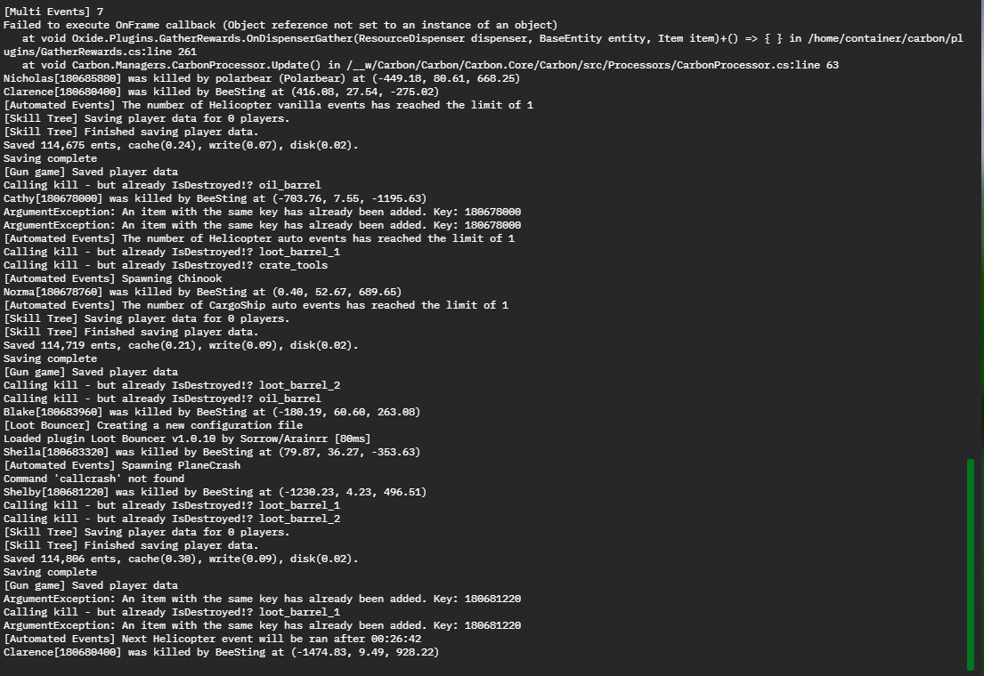Viewport: 984px width, 676px height.
Task: Select the "Command 'callcrash' not found" line
Action: (x=94, y=479)
